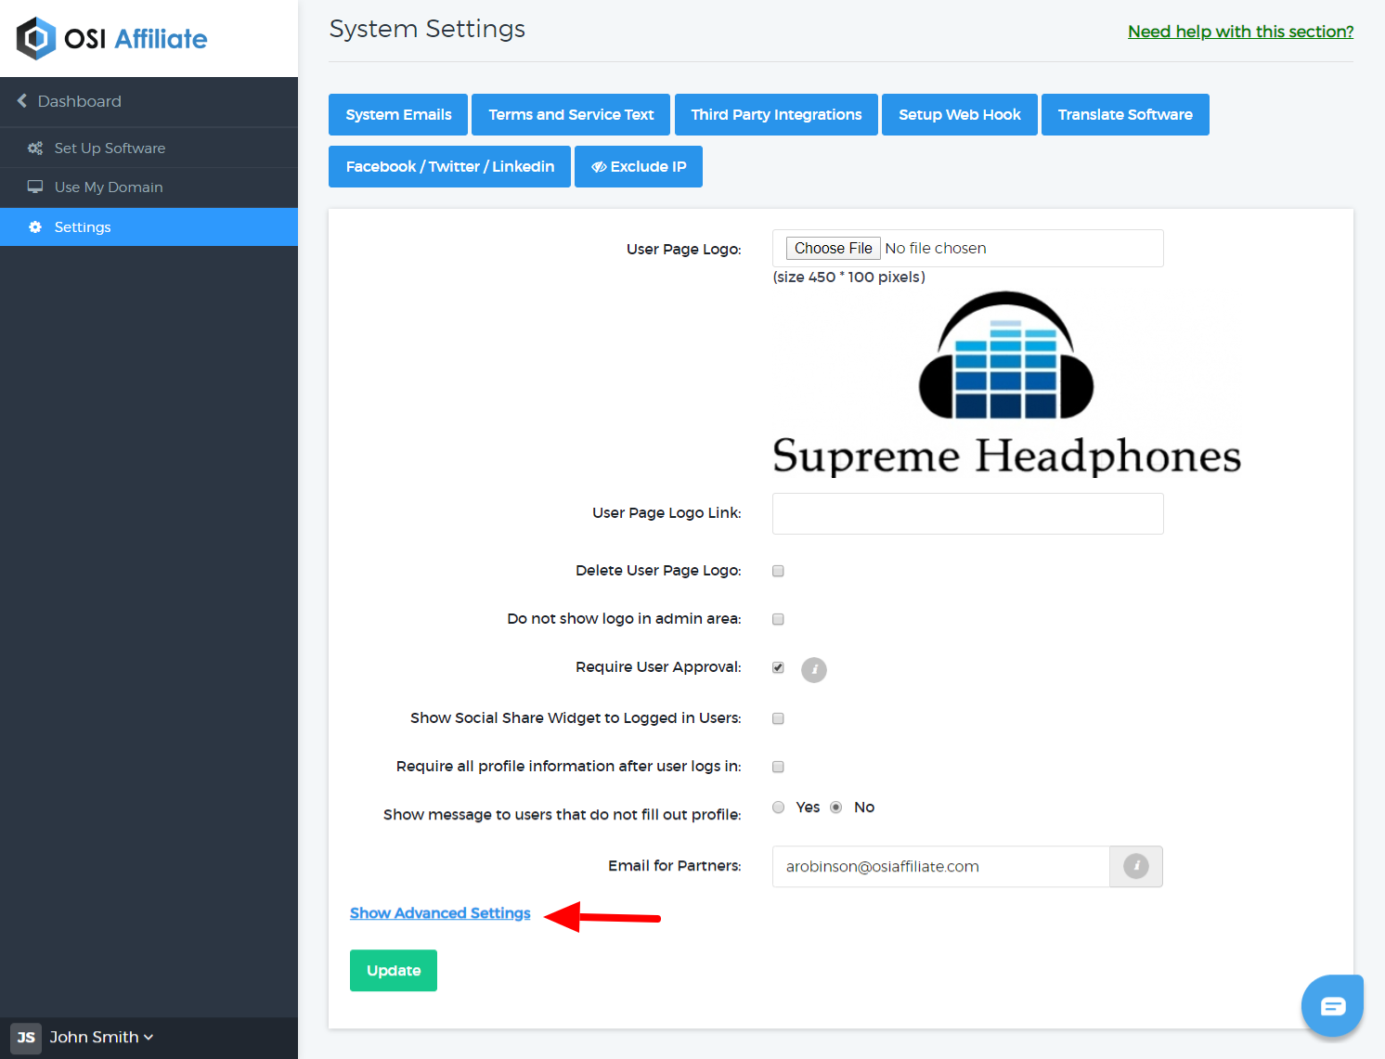
Task: Click the 'No file chosen' text
Action: (936, 249)
